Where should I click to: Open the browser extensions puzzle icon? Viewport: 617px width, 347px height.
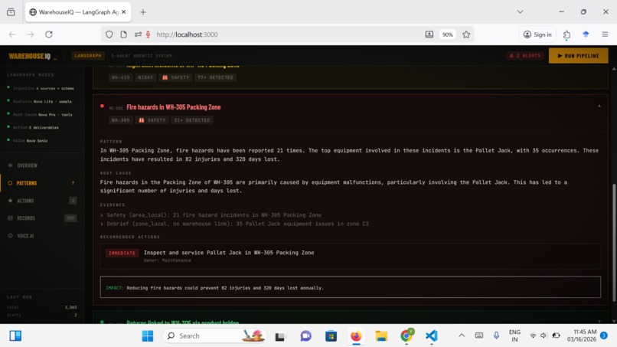566,34
